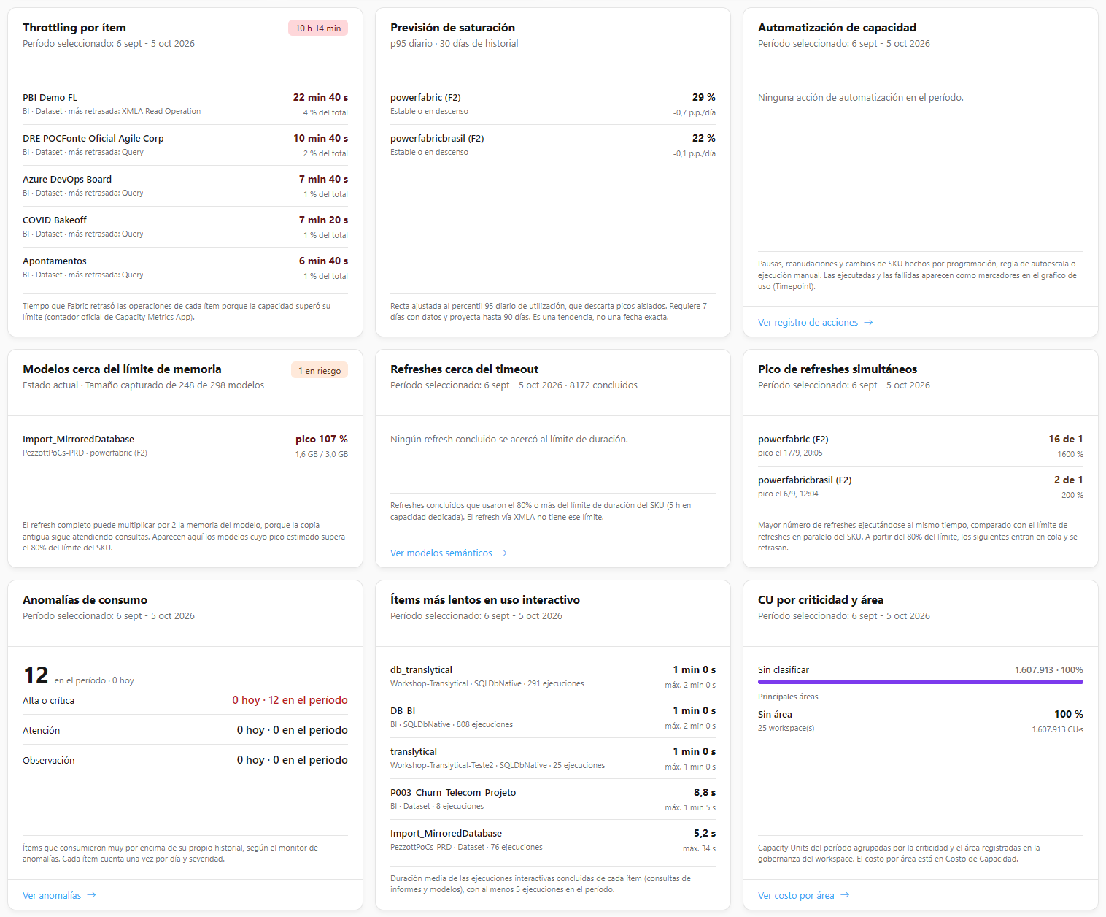Click the Atención anomaly row

click(185, 730)
